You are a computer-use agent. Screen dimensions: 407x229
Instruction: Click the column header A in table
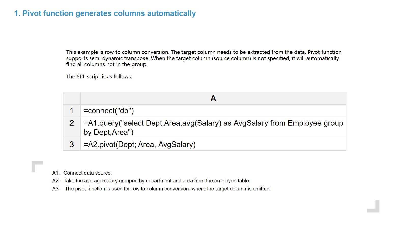pos(213,98)
